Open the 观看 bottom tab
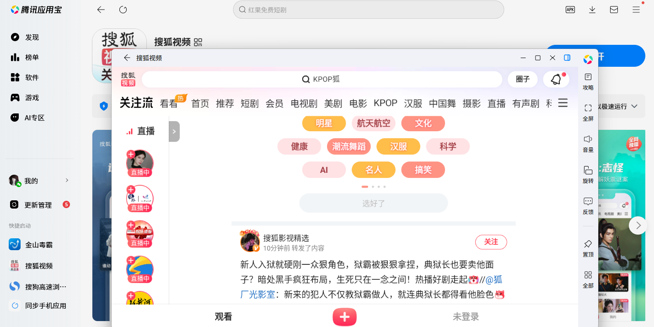The height and width of the screenshot is (327, 654). point(224,316)
